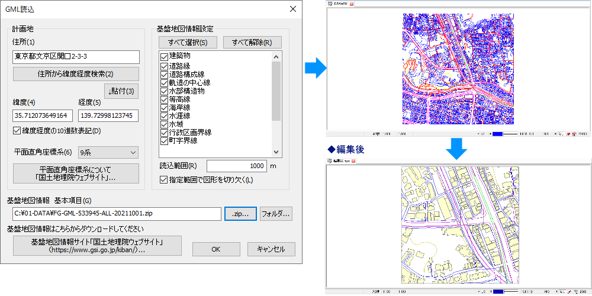
Task: Close the top drawing tab
Action: click(352, 4)
